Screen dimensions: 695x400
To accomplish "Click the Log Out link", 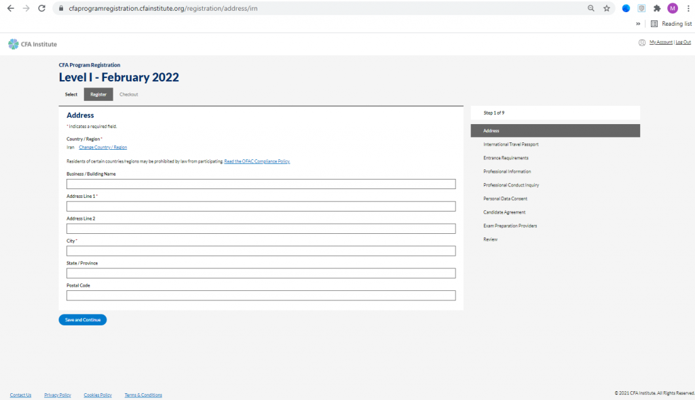I will (683, 42).
